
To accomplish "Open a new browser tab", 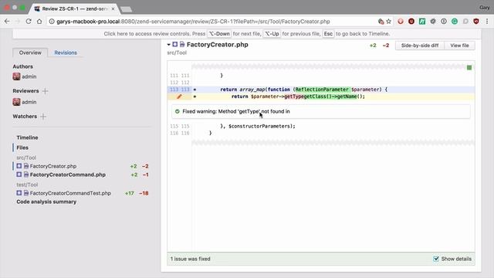I will [127, 9].
